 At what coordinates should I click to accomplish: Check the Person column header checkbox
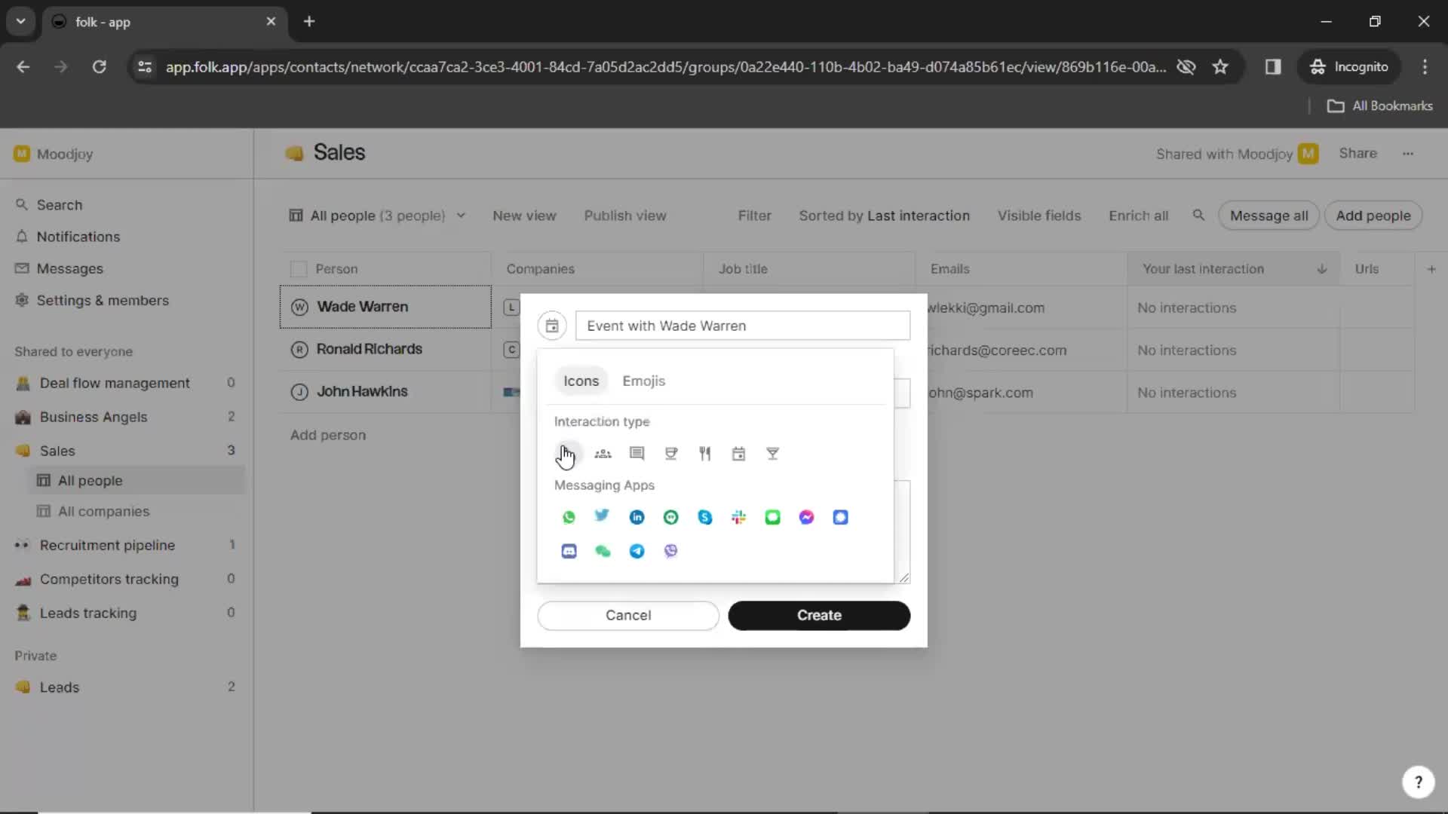tap(299, 268)
